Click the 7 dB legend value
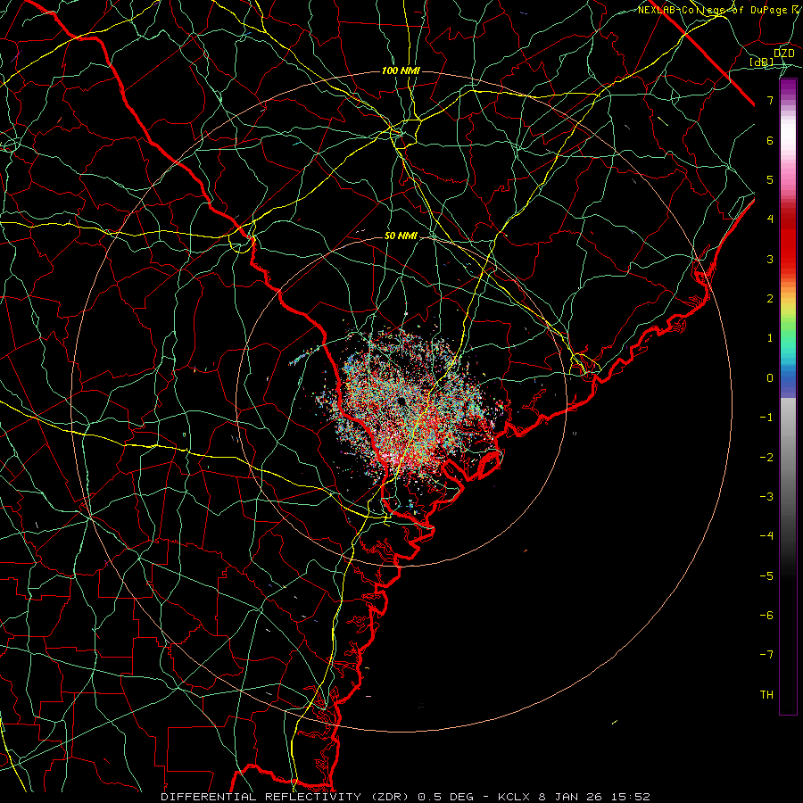This screenshot has height=803, width=803. 770,100
